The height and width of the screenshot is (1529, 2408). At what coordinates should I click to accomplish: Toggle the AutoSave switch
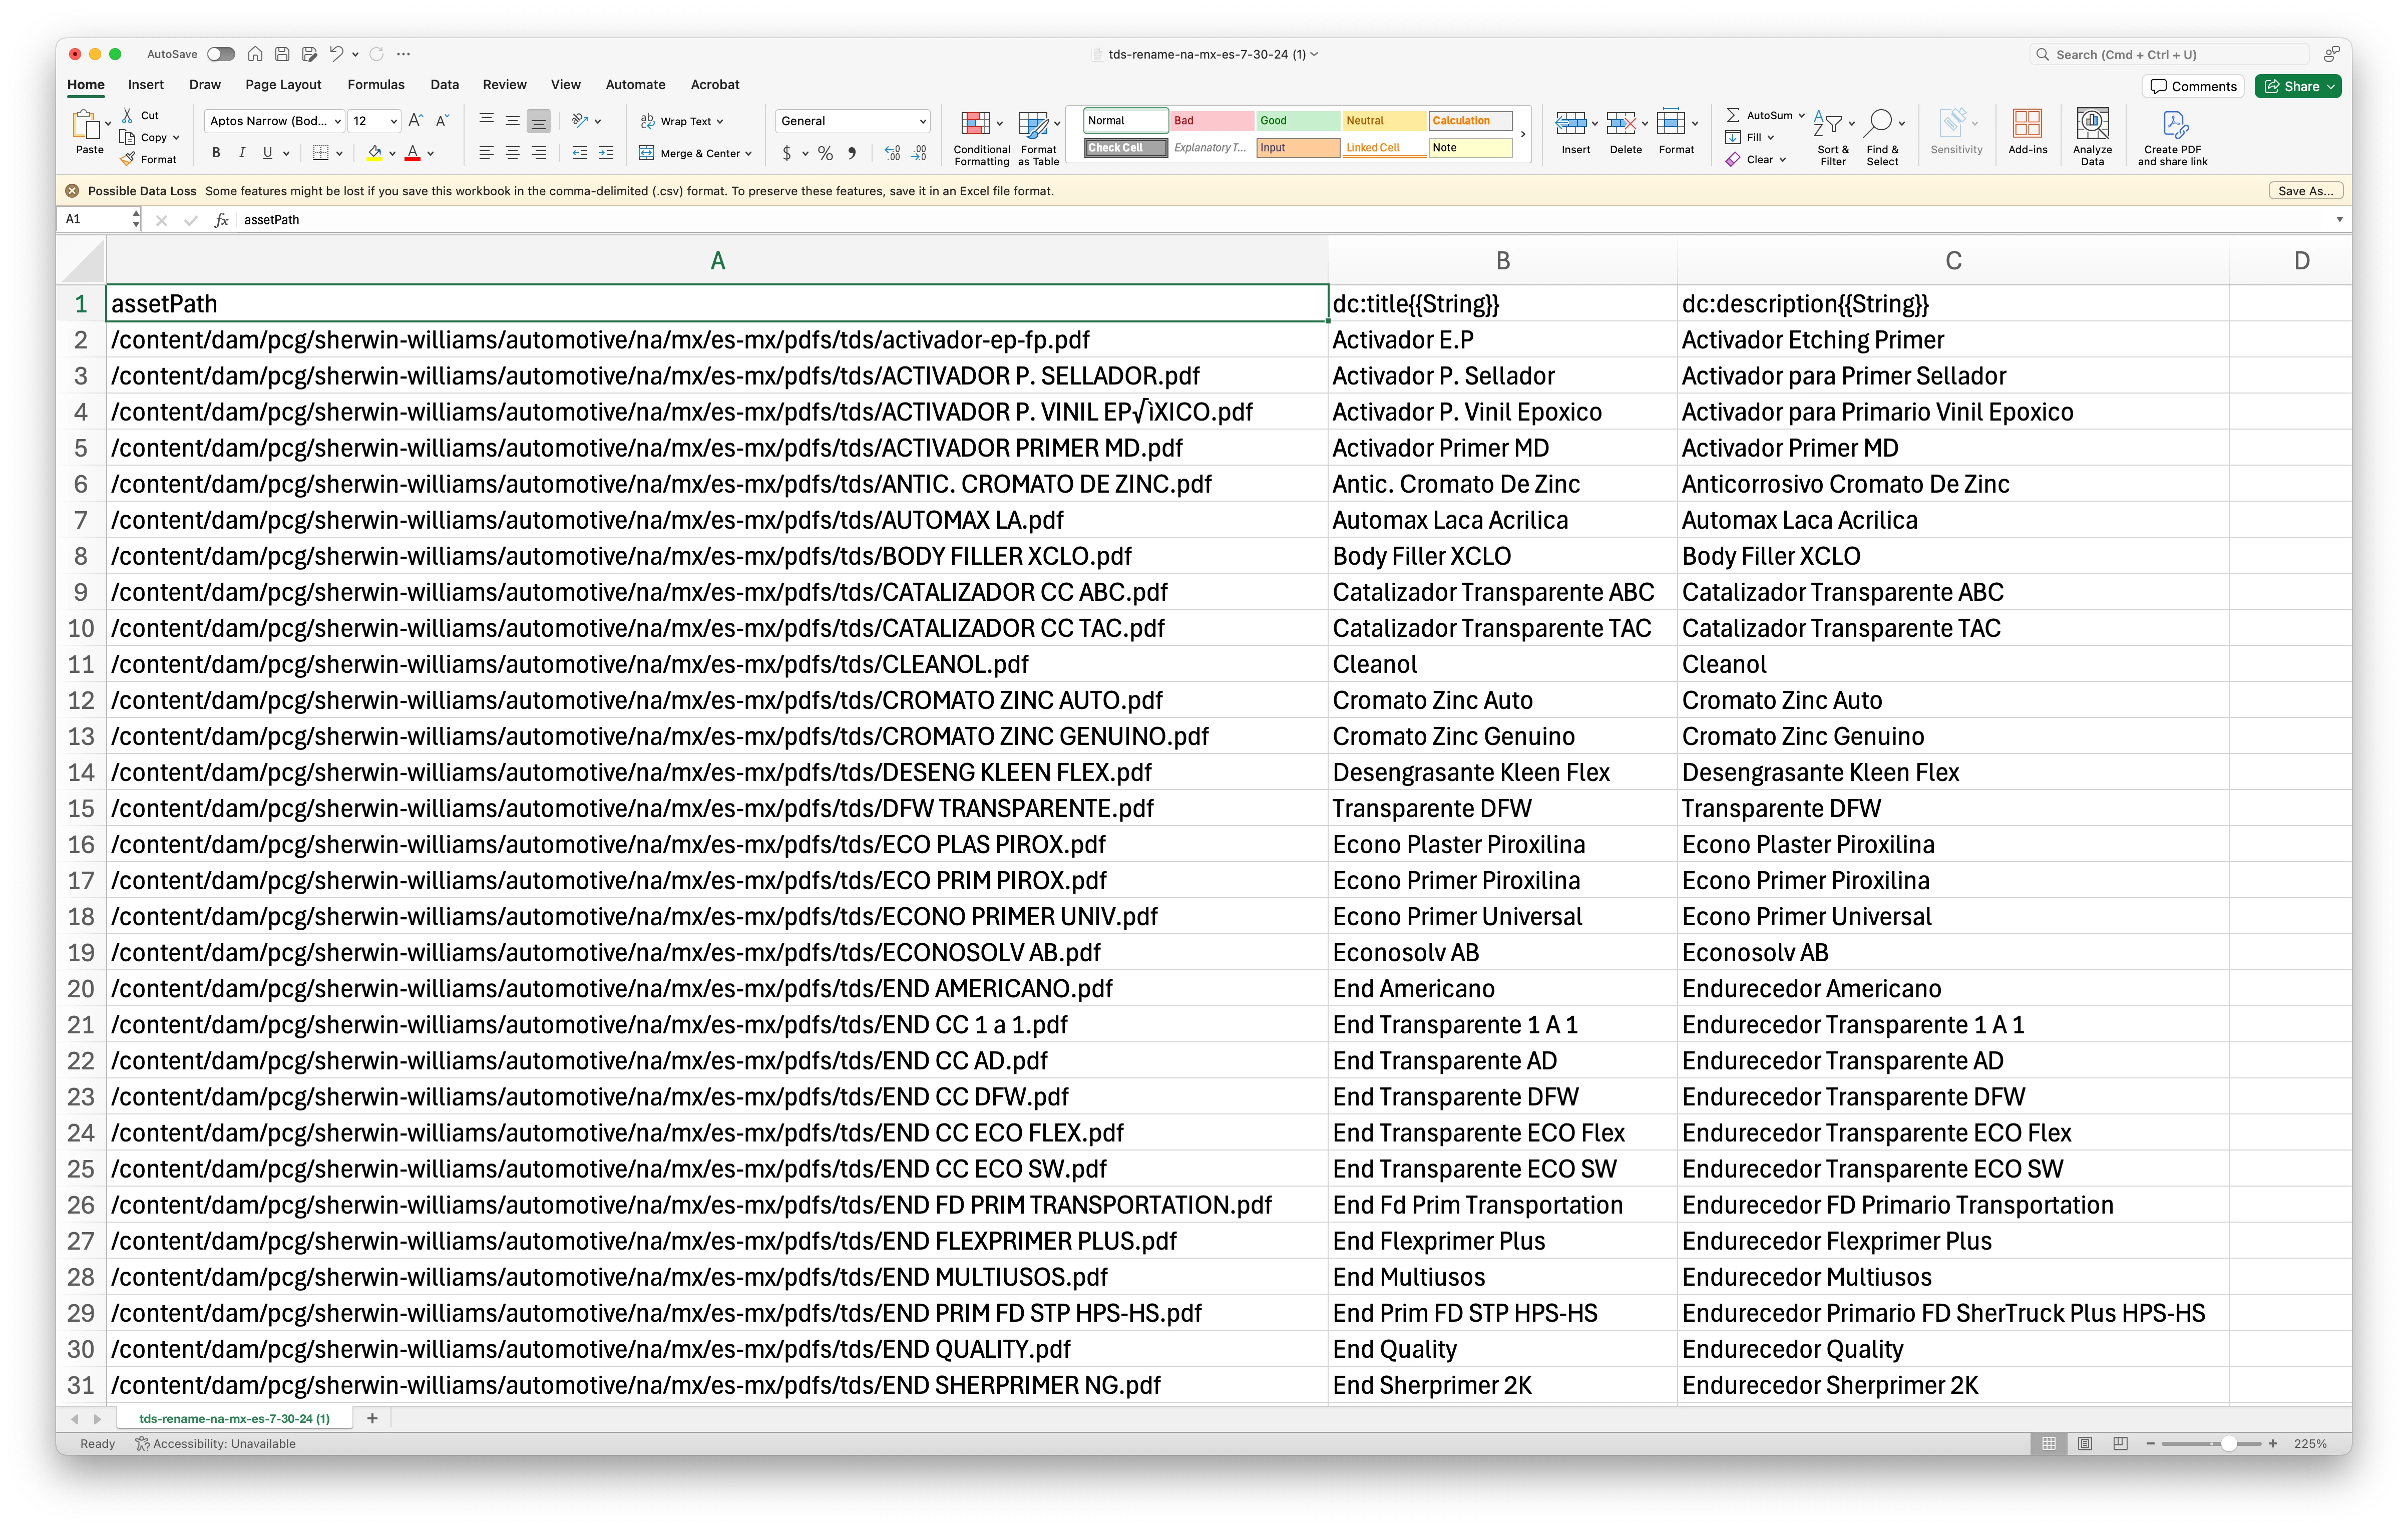click(x=221, y=54)
